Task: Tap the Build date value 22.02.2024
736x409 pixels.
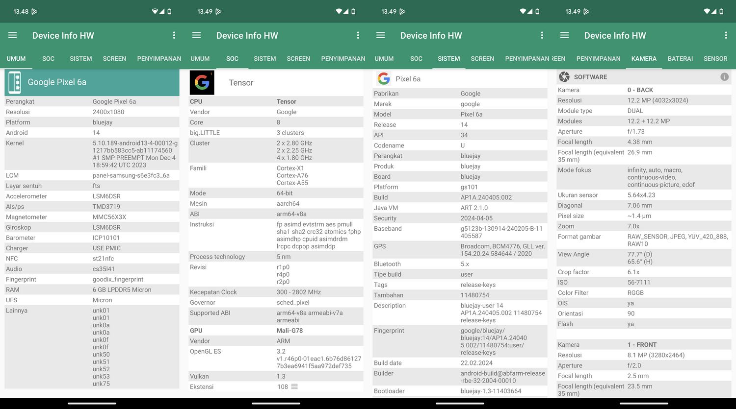Action: point(476,363)
